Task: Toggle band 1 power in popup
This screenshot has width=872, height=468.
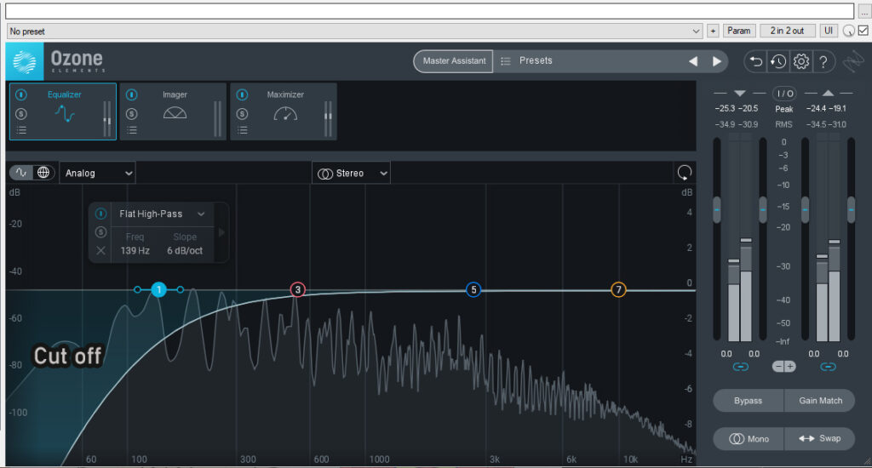Action: pos(100,214)
